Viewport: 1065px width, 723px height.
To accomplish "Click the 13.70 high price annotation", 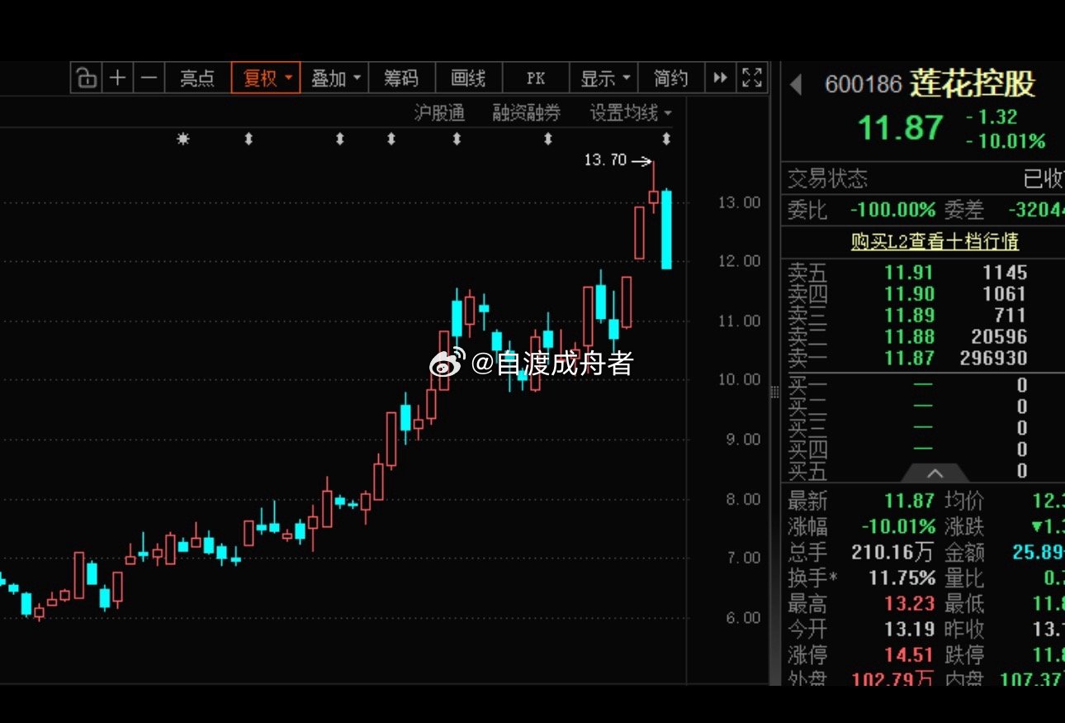I will 605,160.
